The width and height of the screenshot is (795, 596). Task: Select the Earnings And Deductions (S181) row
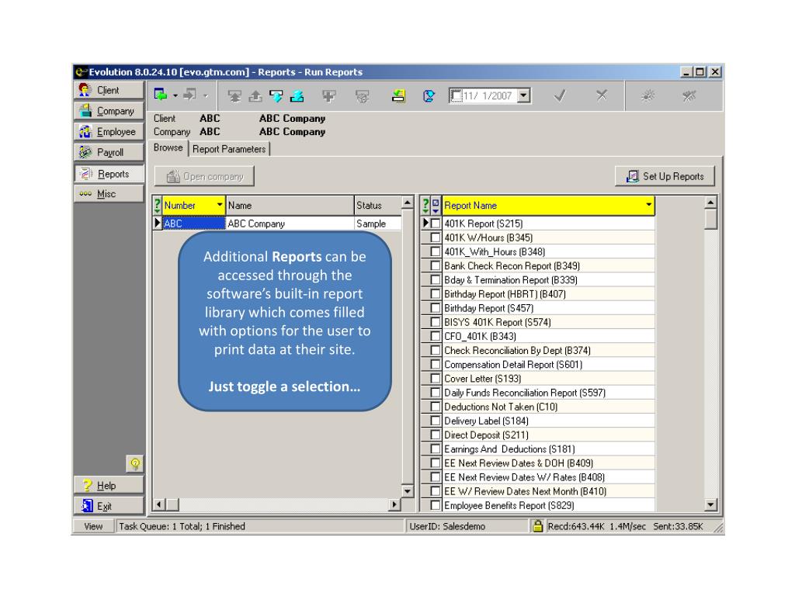tap(549, 449)
